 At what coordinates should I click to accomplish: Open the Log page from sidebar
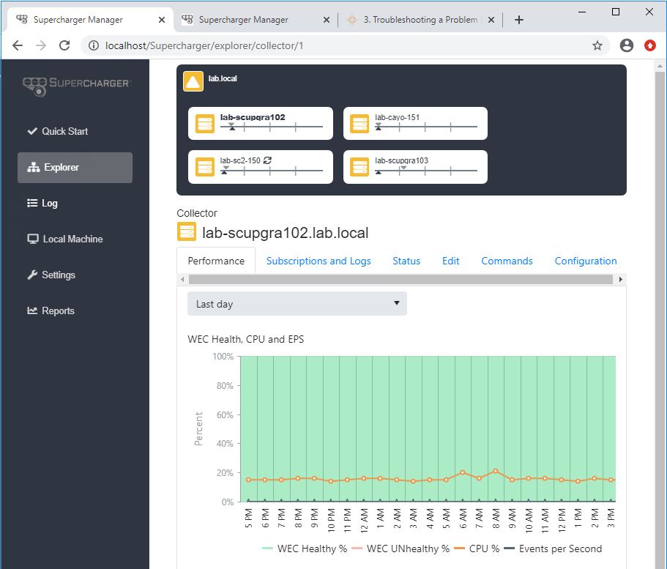tap(42, 204)
